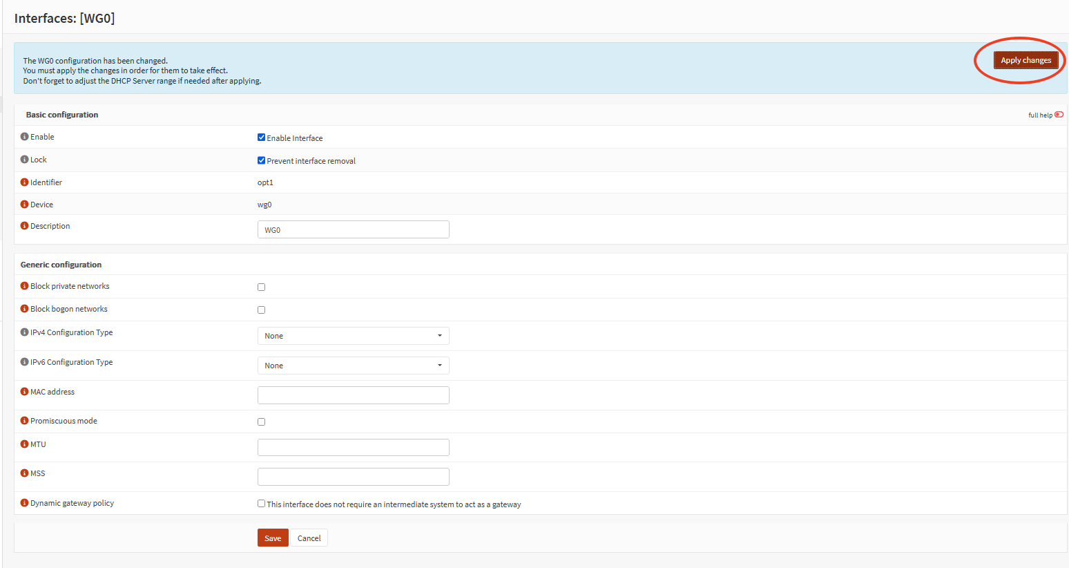Click the info icon beside IPv4 Configuration Type

(x=25, y=332)
